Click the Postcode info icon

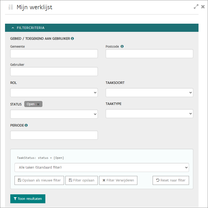point(122,46)
